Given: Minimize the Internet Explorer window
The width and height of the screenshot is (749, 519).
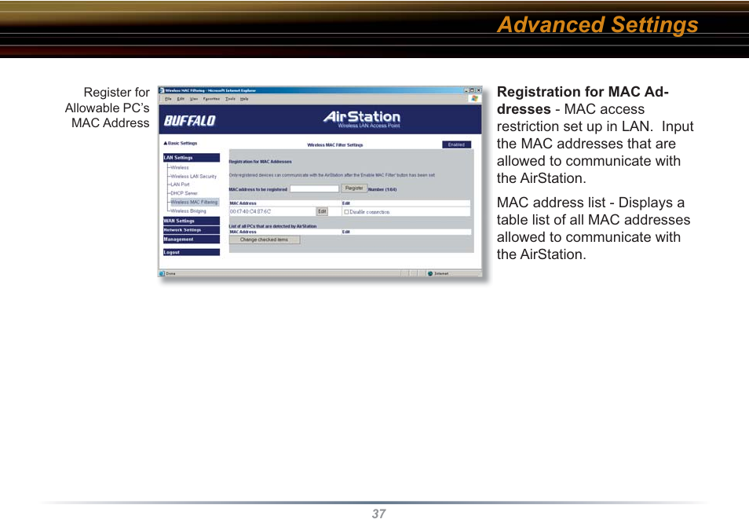Looking at the screenshot, I should [x=466, y=90].
